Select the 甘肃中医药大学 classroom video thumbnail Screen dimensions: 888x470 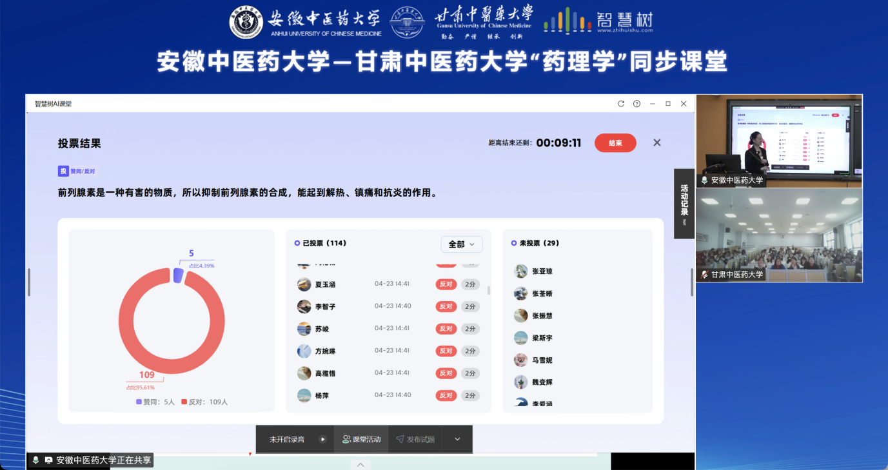point(778,235)
